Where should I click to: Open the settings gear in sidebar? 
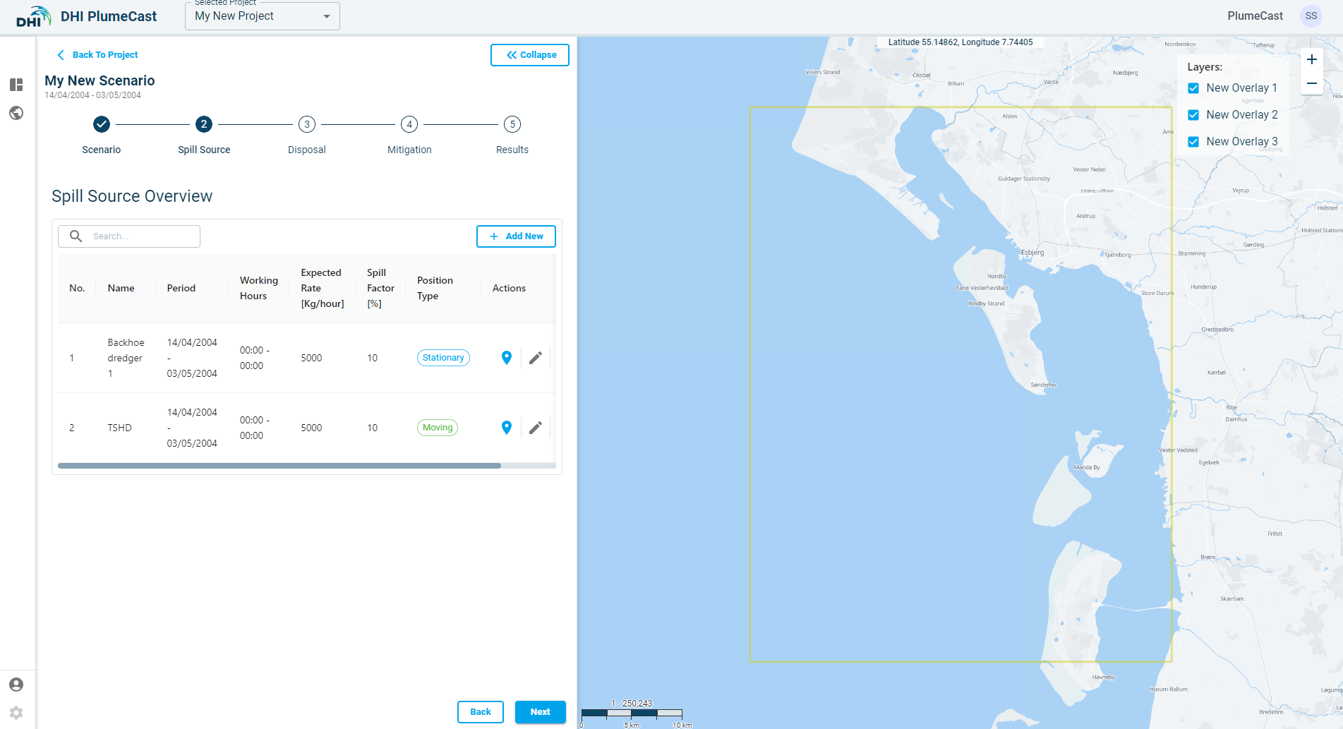point(16,713)
